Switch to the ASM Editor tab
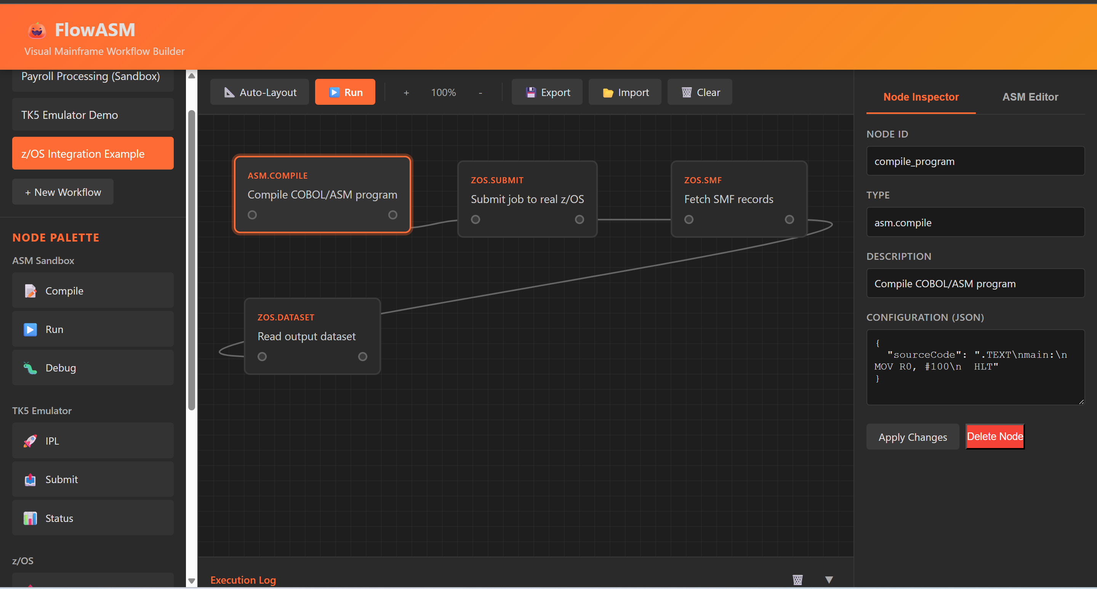This screenshot has width=1097, height=589. tap(1030, 97)
